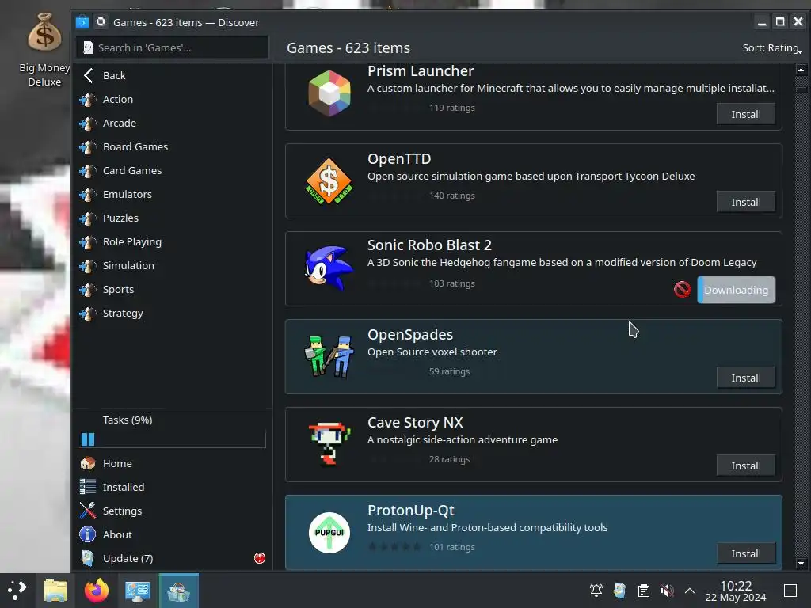811x608 pixels.
Task: Open the Sonic Robo Blast 2 title
Action: coord(429,245)
